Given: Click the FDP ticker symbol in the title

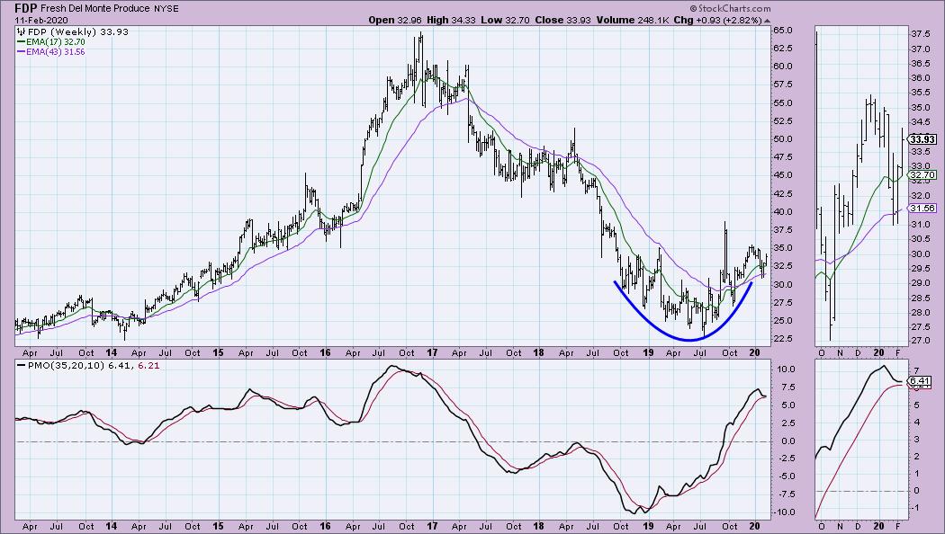Looking at the screenshot, I should point(26,8).
